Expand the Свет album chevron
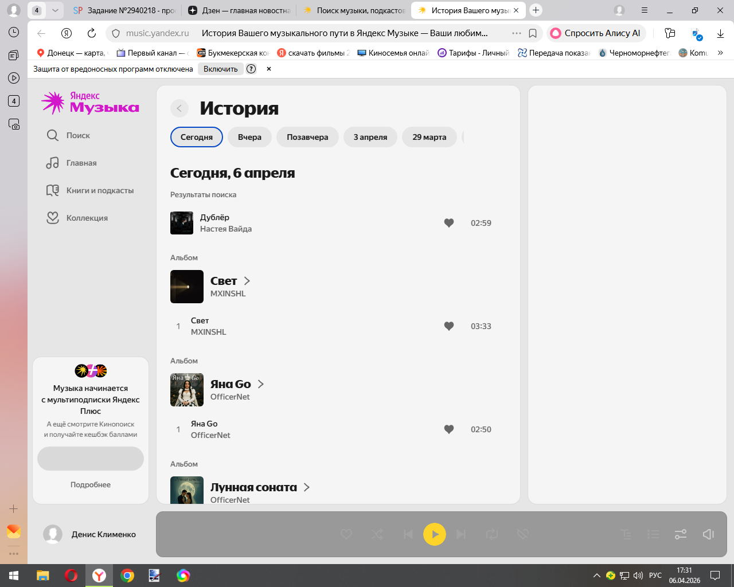The width and height of the screenshot is (734, 587). point(247,281)
